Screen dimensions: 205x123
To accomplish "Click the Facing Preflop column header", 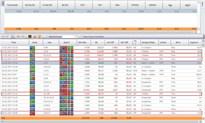I will (149, 42).
